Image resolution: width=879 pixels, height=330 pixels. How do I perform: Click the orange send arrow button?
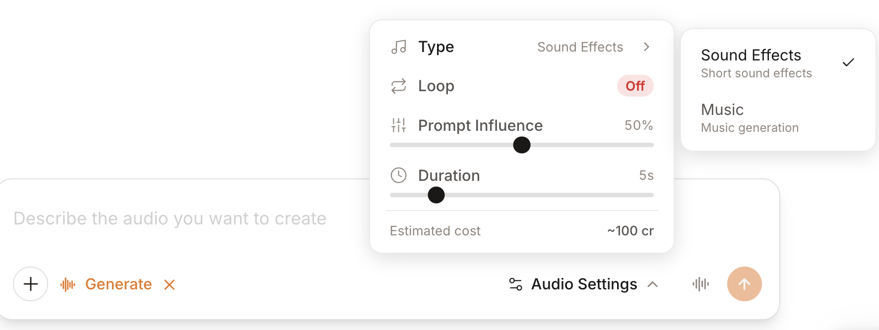click(x=744, y=284)
